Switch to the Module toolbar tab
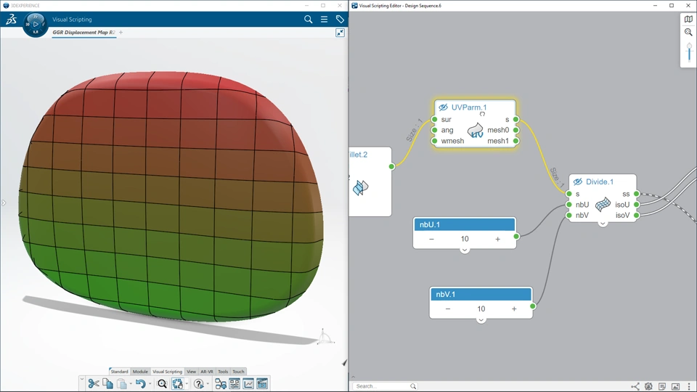 click(140, 372)
